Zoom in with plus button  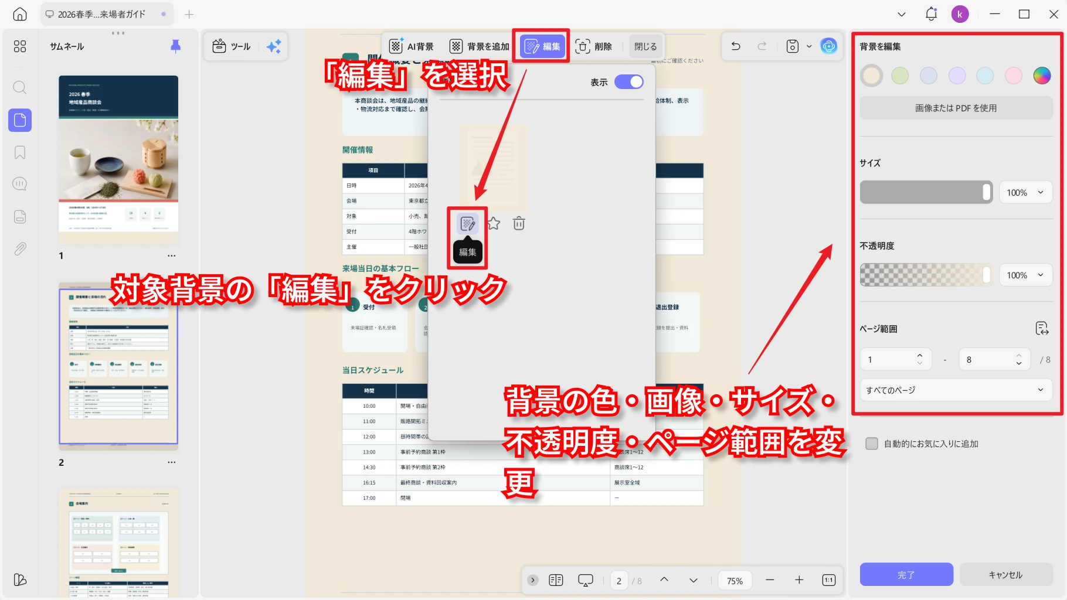(799, 580)
